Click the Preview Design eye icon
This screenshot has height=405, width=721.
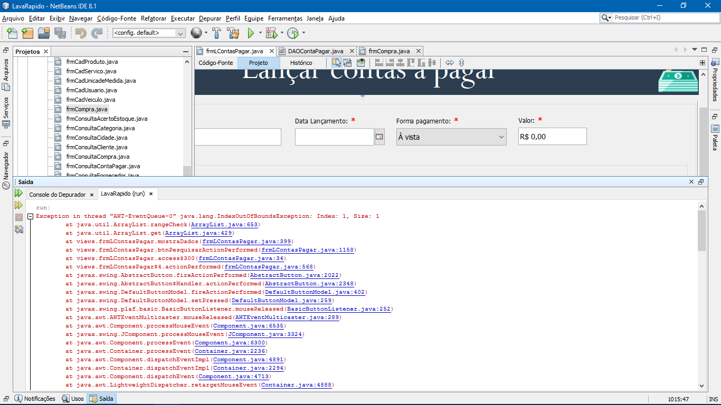(x=361, y=63)
